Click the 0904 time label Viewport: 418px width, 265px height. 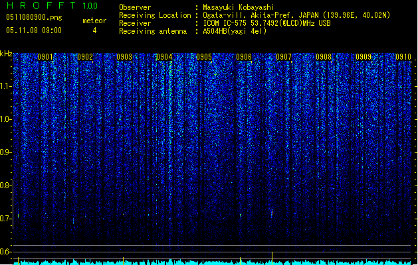tap(164, 57)
